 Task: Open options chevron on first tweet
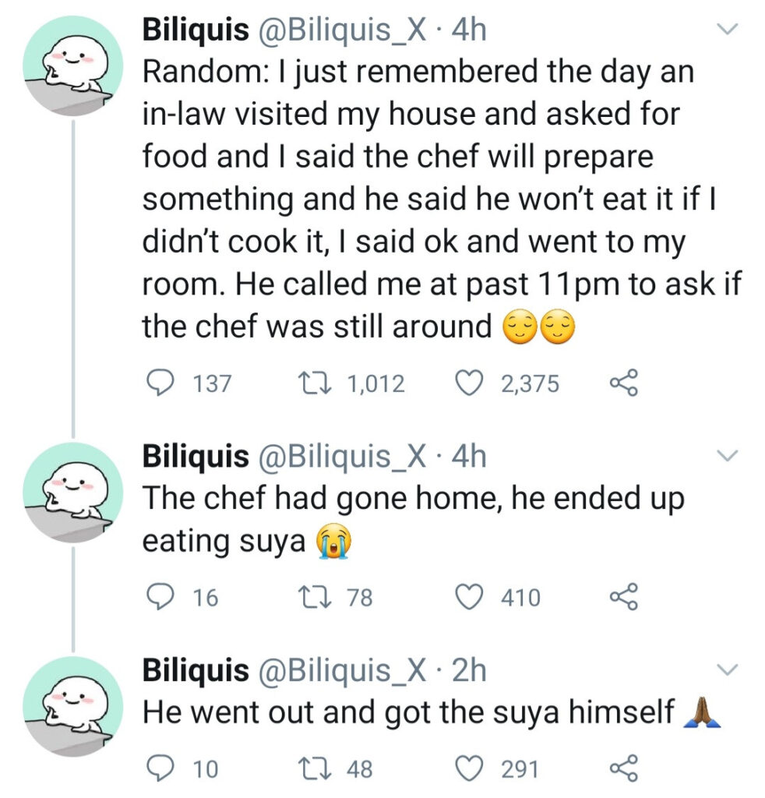pos(728,30)
